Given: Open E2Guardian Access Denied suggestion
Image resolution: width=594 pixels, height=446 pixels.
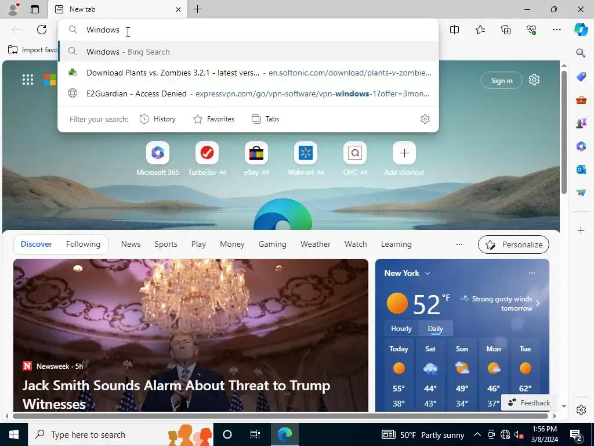Looking at the screenshot, I should point(248,93).
